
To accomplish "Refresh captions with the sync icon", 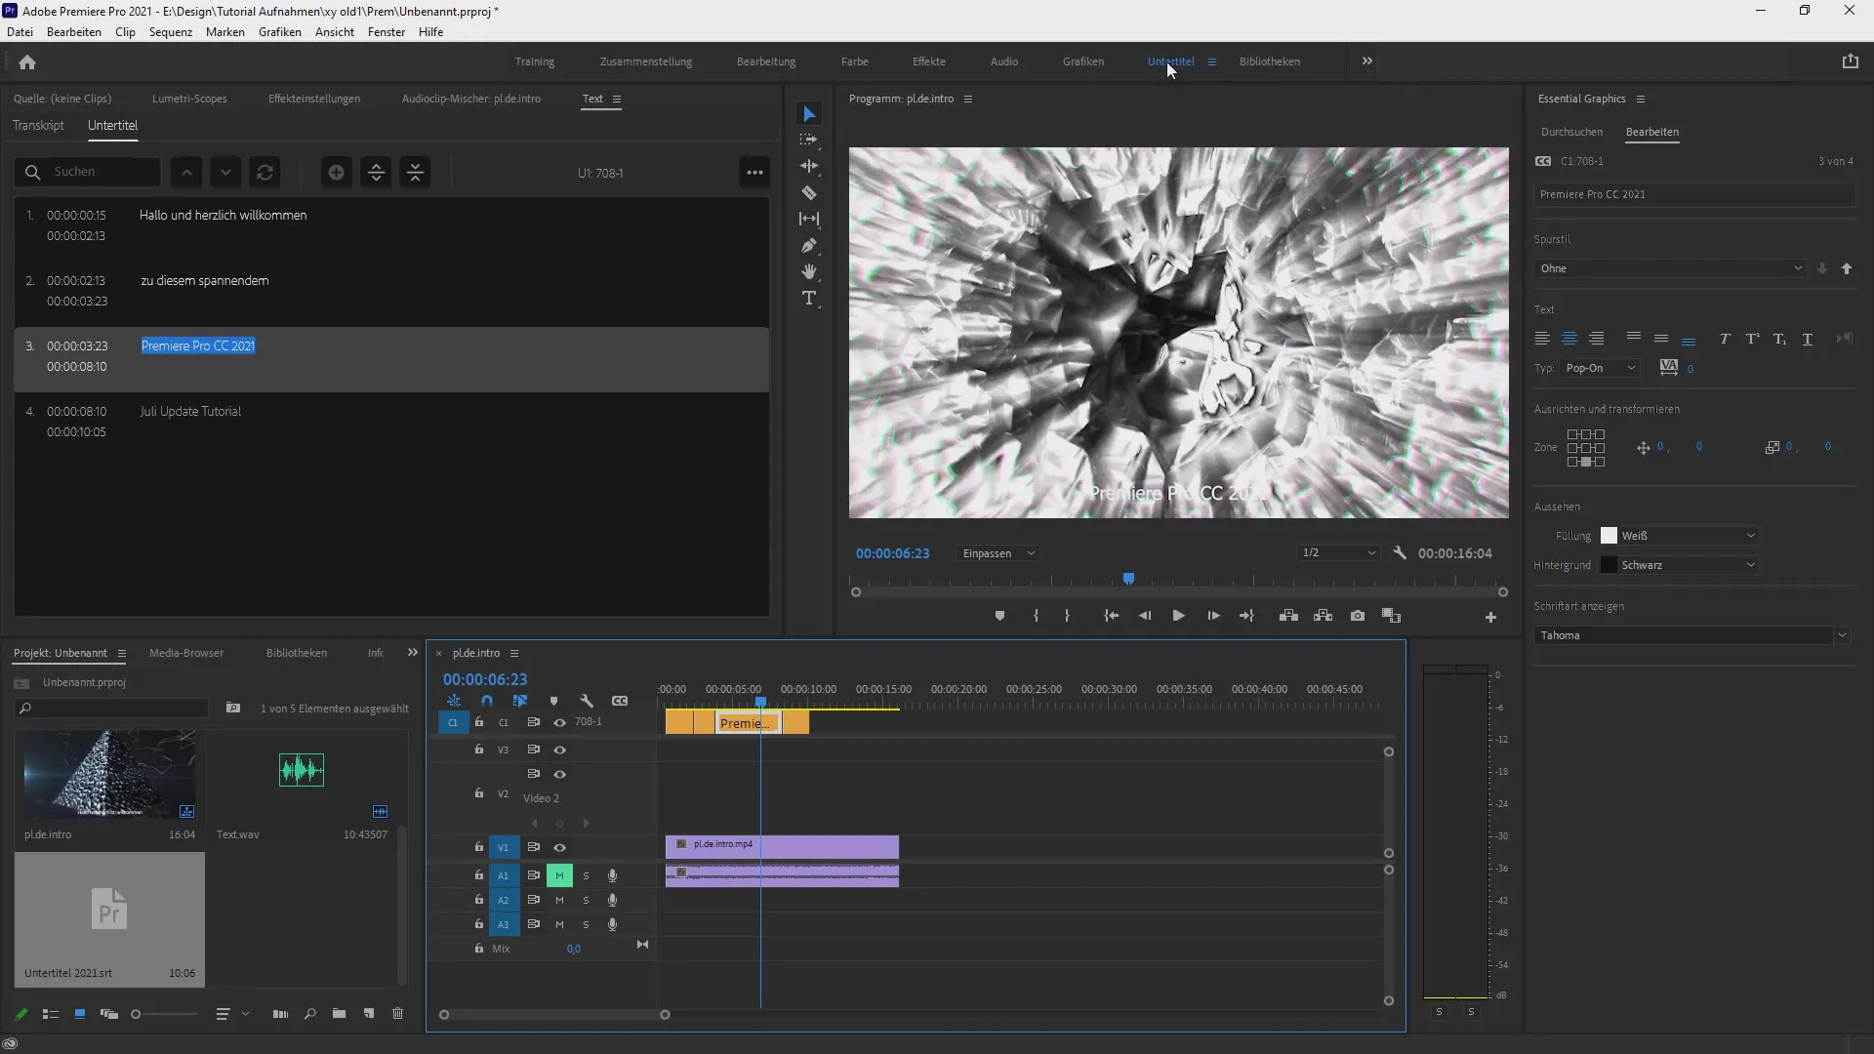I will pos(265,173).
